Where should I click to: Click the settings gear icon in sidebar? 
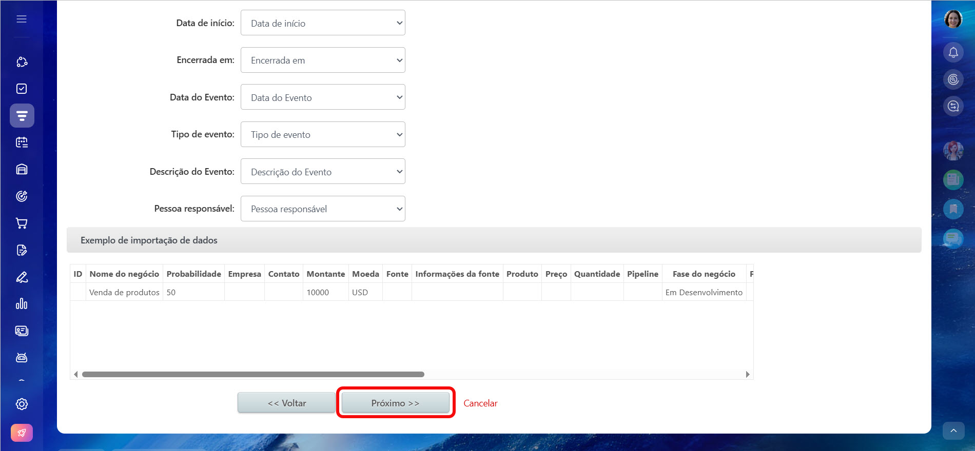pos(22,404)
